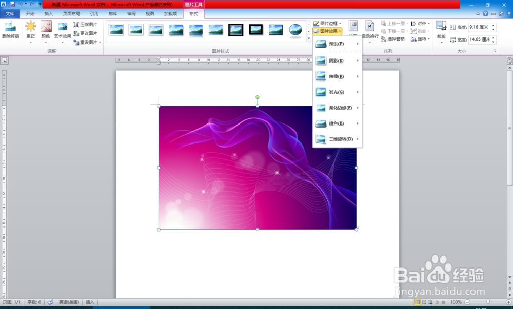This screenshot has height=309, width=513.
Task: Switch to the View (视图) tab
Action: pyautogui.click(x=150, y=14)
